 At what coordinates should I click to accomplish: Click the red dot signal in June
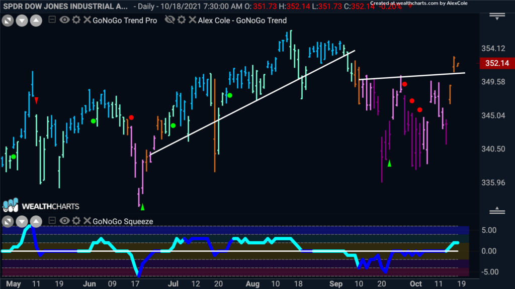pos(131,117)
